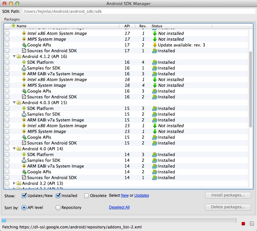
Task: Check the Intel x86 Atom System Image API 17 box
Action: pyautogui.click(x=7, y=33)
